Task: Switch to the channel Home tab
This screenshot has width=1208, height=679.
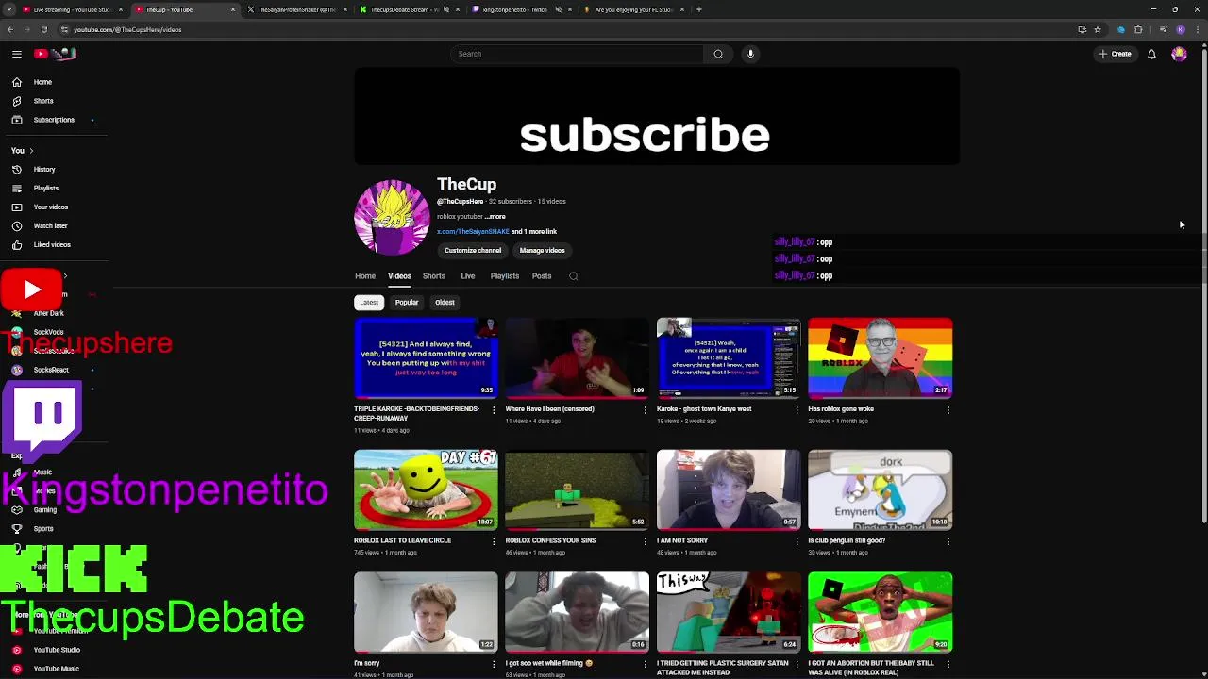Action: click(x=365, y=276)
